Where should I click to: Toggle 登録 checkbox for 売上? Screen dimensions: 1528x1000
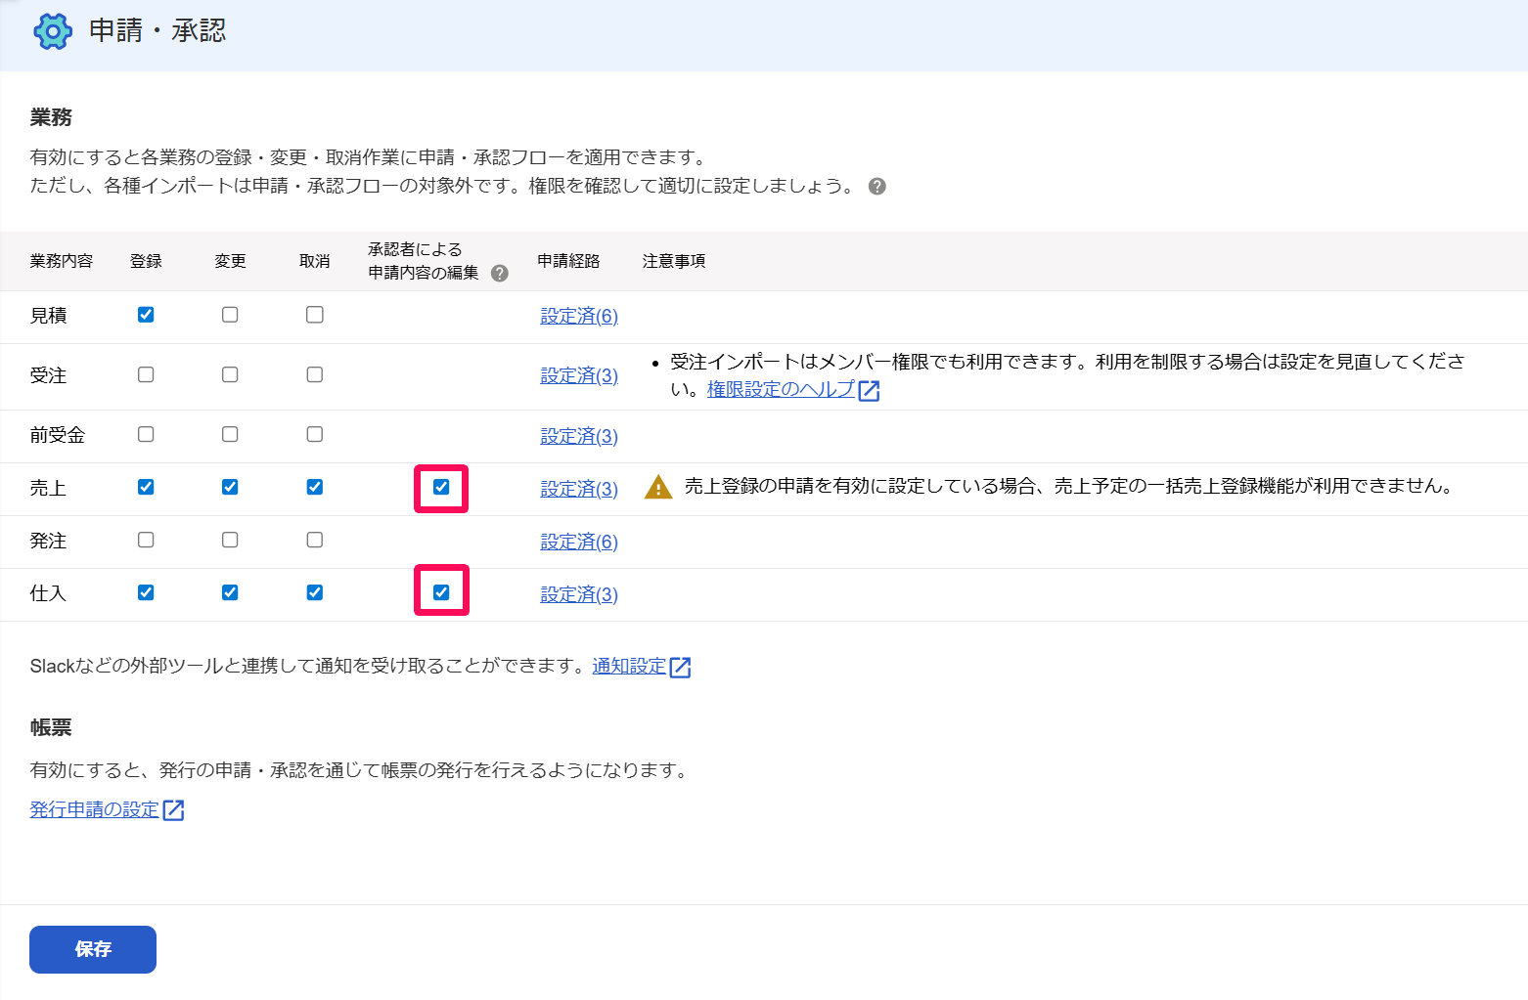(x=146, y=487)
